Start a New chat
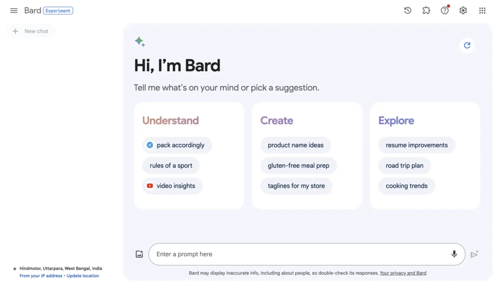The height and width of the screenshot is (290, 494). pos(31,31)
